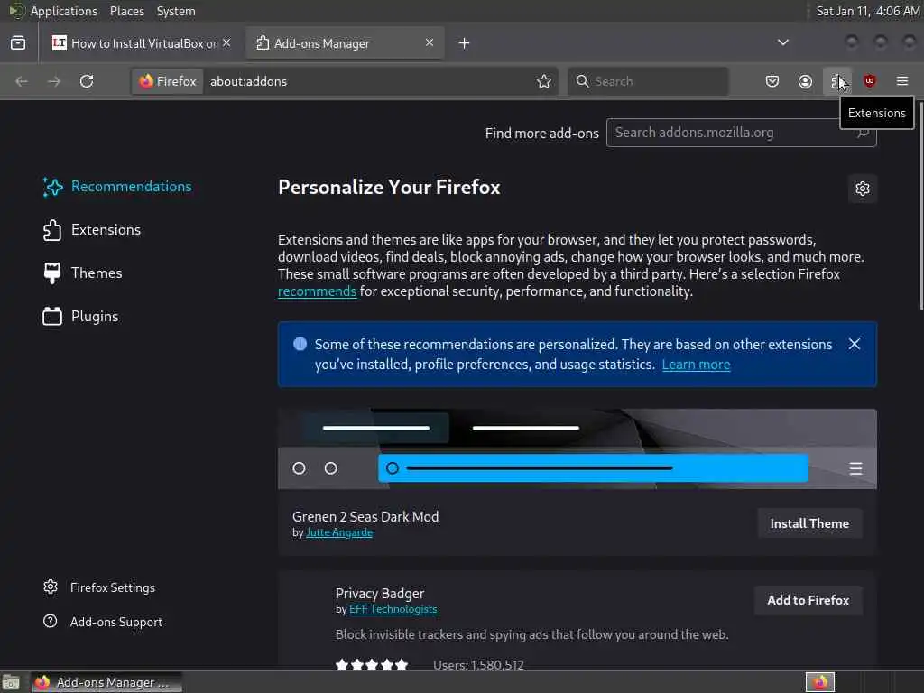This screenshot has height=693, width=924.
Task: Click the page vertical scrollbar
Action: tap(920, 207)
